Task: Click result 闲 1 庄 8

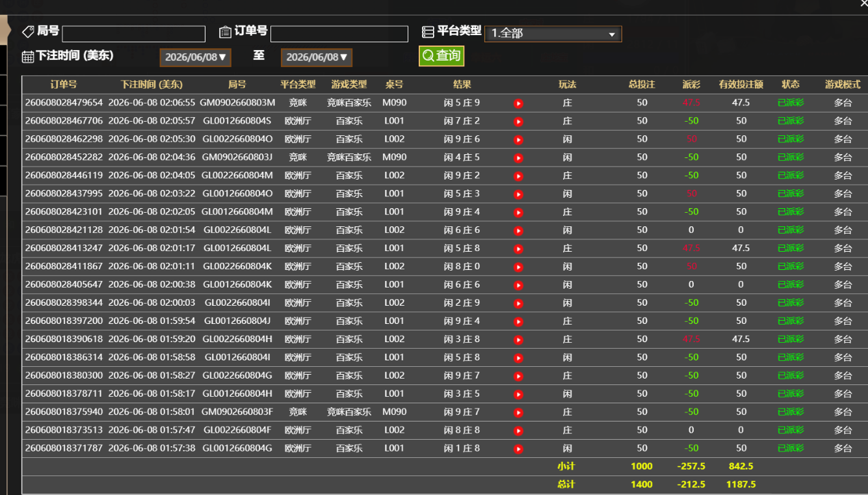Action: [462, 449]
